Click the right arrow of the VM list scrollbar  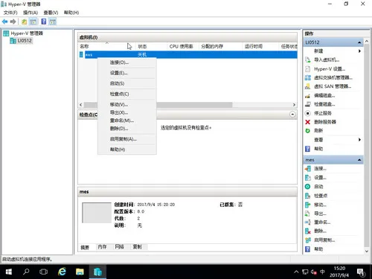[294, 105]
